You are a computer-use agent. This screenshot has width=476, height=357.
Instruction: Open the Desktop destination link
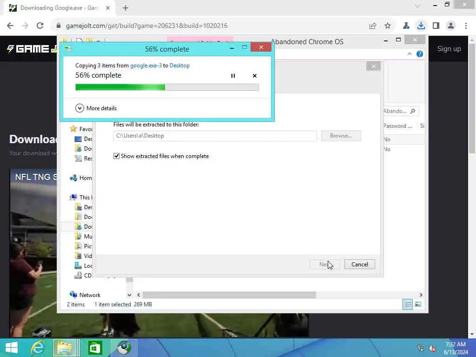179,66
